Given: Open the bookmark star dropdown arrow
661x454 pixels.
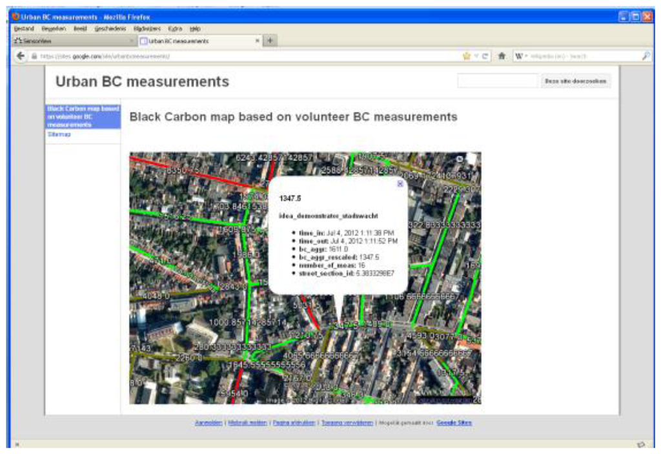Looking at the screenshot, I should pyautogui.click(x=476, y=56).
